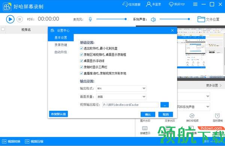The image size is (225, 146).
Task: Mute system sound via the speaker icon
Action: (x=153, y=19)
